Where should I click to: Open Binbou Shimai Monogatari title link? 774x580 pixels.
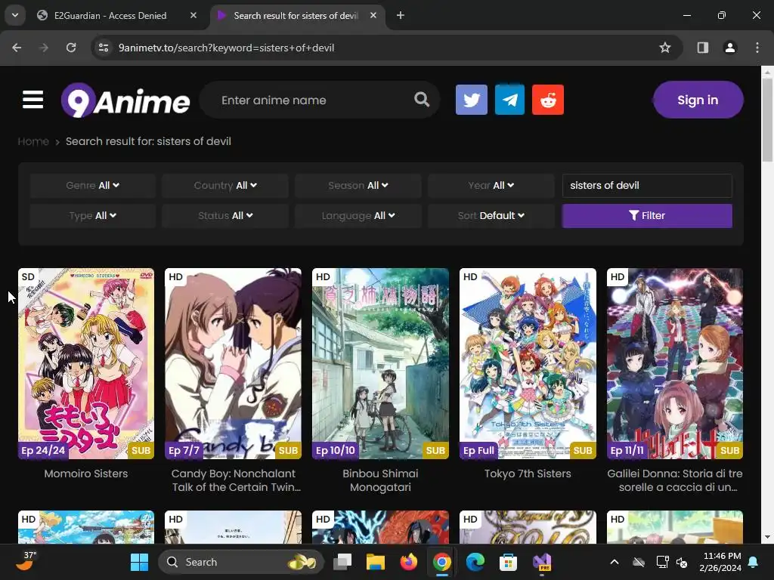point(380,480)
